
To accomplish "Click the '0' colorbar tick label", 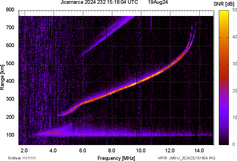I will point(234,144).
